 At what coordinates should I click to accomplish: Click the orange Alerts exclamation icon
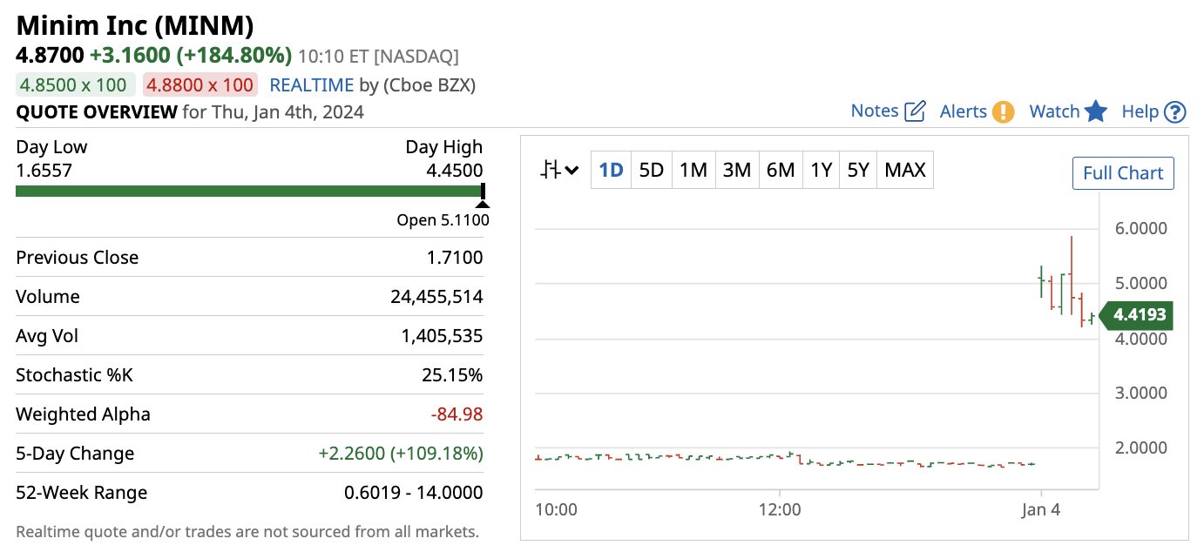[x=1004, y=111]
